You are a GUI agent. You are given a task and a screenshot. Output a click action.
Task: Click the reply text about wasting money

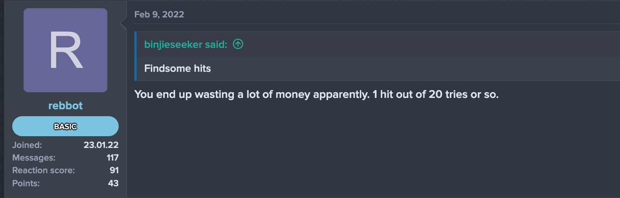(316, 94)
